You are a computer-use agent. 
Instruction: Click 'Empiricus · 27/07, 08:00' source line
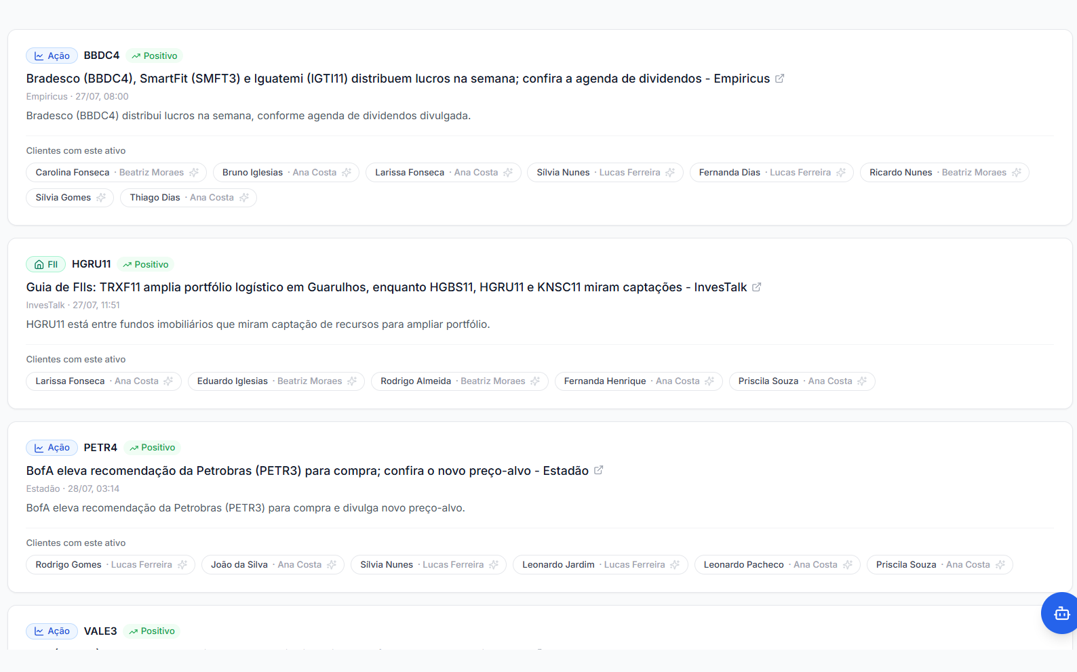coord(77,97)
